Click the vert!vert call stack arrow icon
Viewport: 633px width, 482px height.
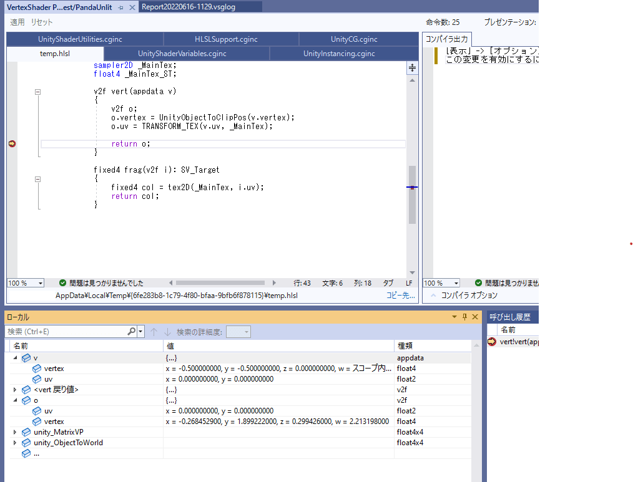point(492,342)
